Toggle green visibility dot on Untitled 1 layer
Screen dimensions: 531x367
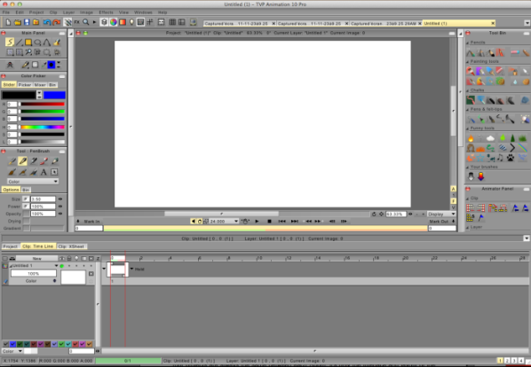coord(62,266)
